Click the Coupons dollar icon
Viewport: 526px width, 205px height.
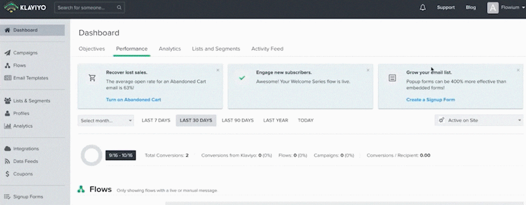pos(7,174)
